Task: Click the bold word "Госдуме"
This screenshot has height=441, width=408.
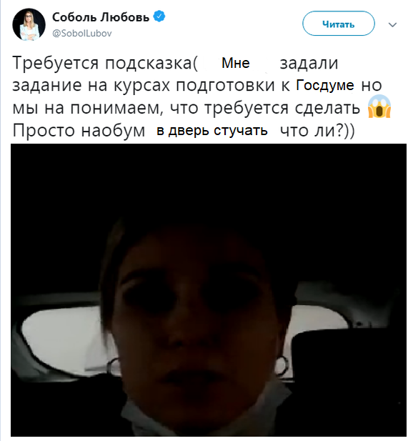Action: (325, 86)
